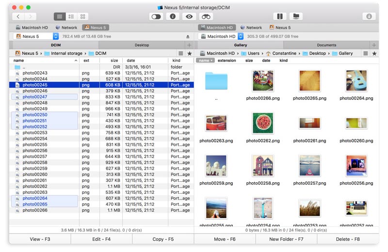Go back with the left arrow button

pyautogui.click(x=18, y=16)
